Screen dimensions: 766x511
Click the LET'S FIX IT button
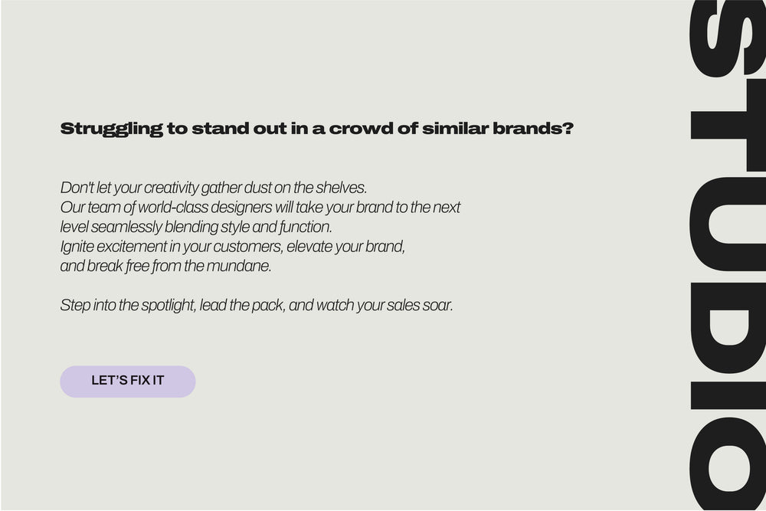pos(128,381)
